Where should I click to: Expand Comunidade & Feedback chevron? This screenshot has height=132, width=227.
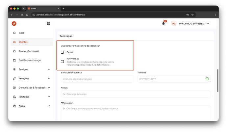pyautogui.click(x=49, y=88)
